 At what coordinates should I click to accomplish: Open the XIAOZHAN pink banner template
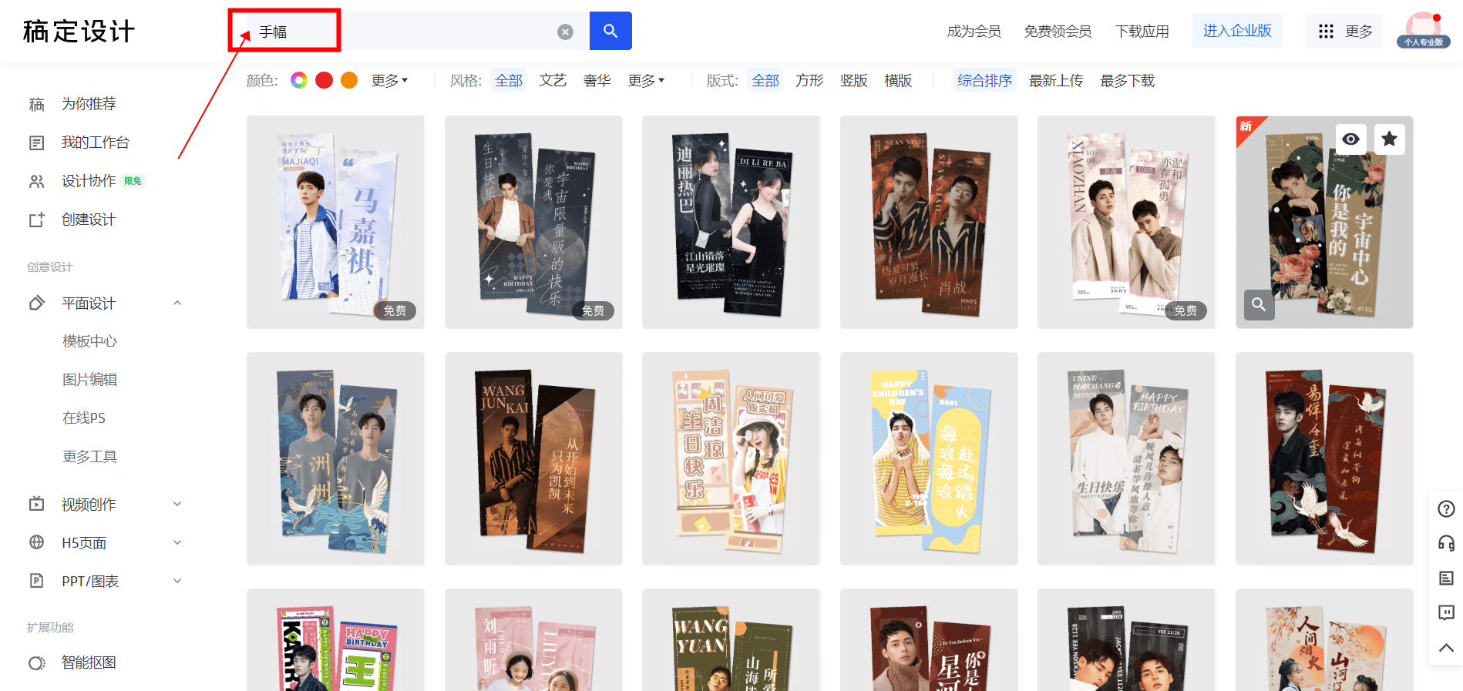pos(1126,223)
